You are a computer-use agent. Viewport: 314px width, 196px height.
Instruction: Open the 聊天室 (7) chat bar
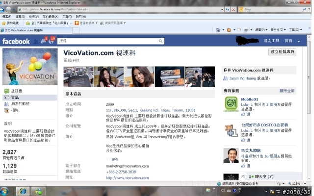tap(274, 176)
